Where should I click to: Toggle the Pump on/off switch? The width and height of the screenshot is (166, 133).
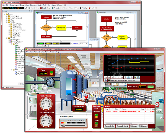point(51,73)
